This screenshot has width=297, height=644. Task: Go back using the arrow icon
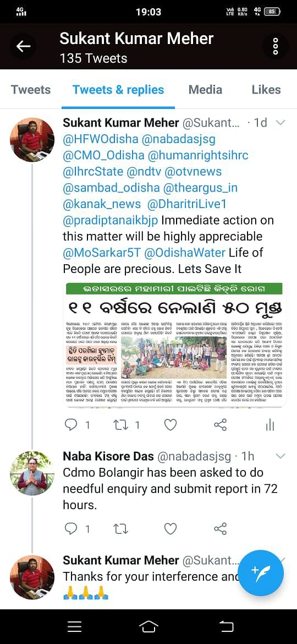coord(24,46)
